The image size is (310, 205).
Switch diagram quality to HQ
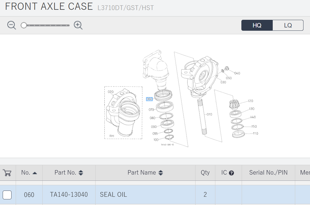257,25
